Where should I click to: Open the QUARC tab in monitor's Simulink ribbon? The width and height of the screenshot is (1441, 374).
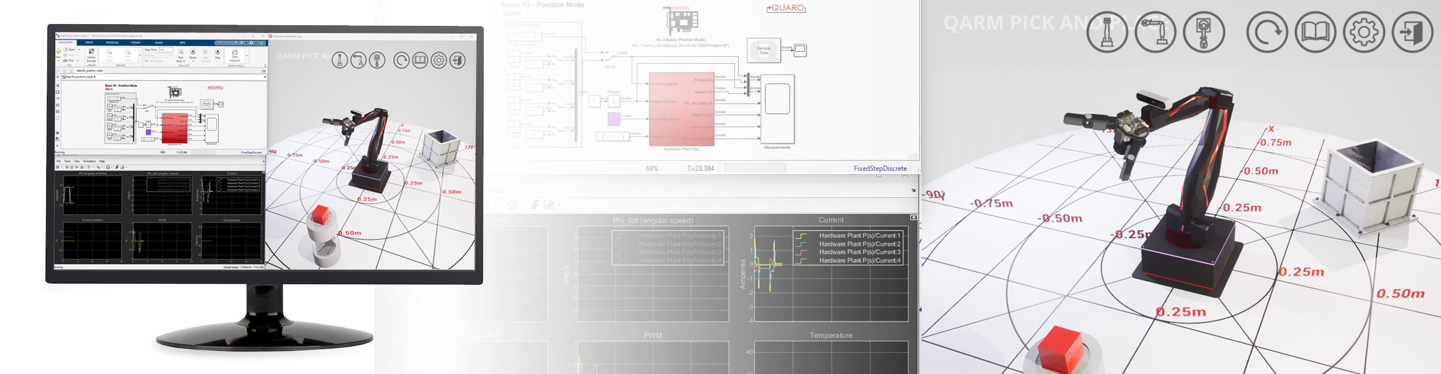(159, 43)
